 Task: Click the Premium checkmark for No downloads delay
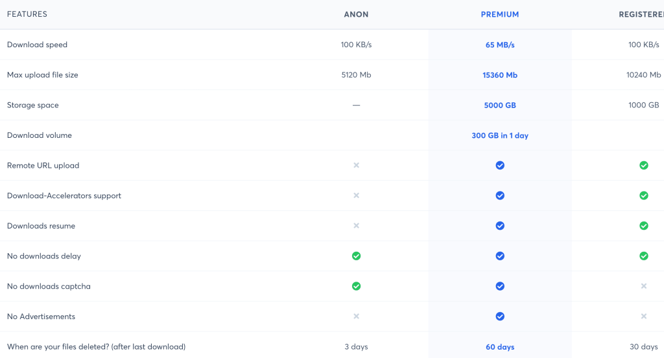click(500, 256)
